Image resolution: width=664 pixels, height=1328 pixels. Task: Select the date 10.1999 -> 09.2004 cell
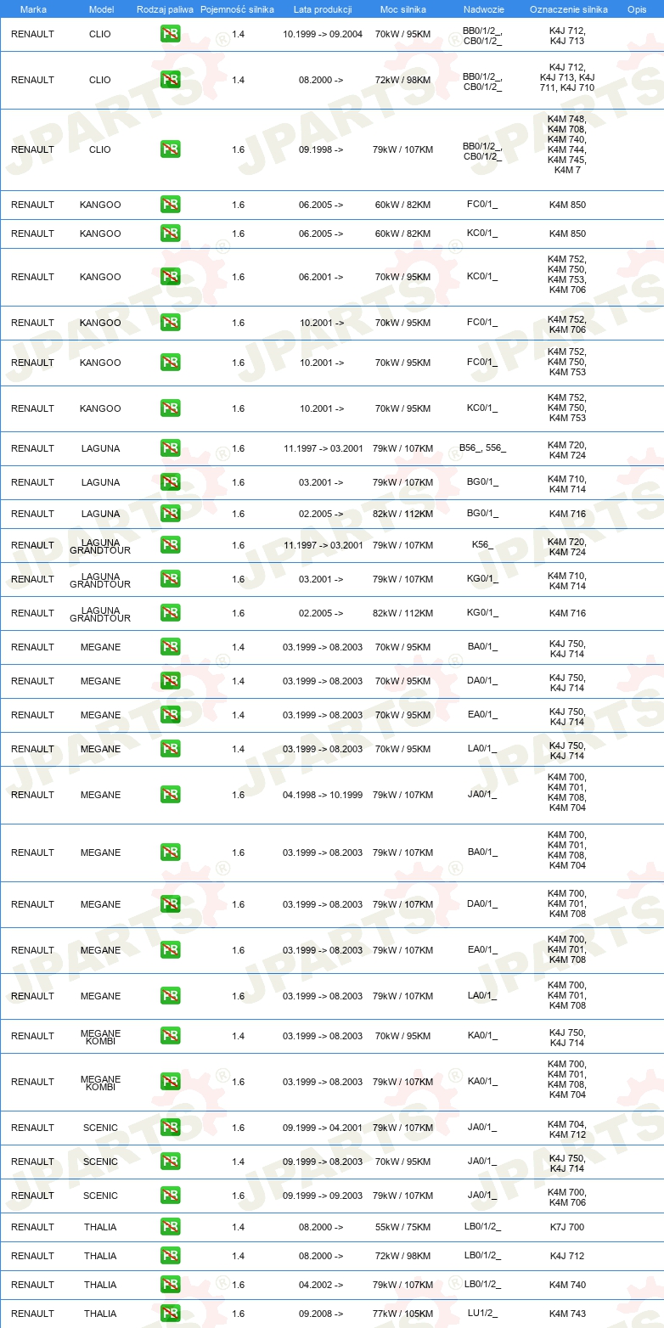(x=323, y=34)
